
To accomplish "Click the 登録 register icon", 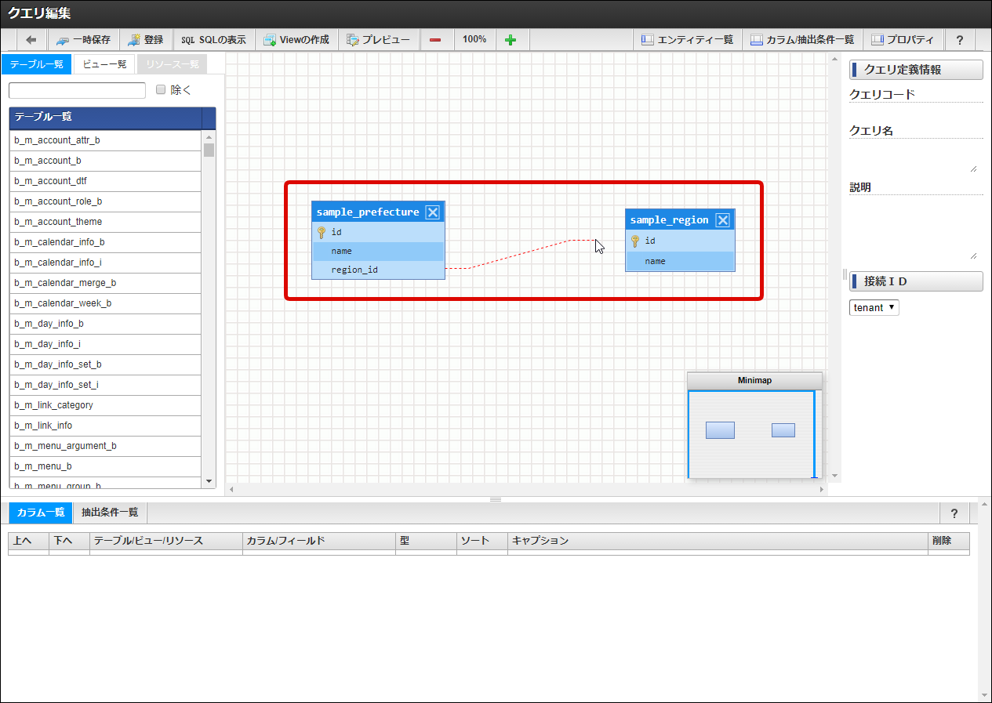I will coord(134,39).
